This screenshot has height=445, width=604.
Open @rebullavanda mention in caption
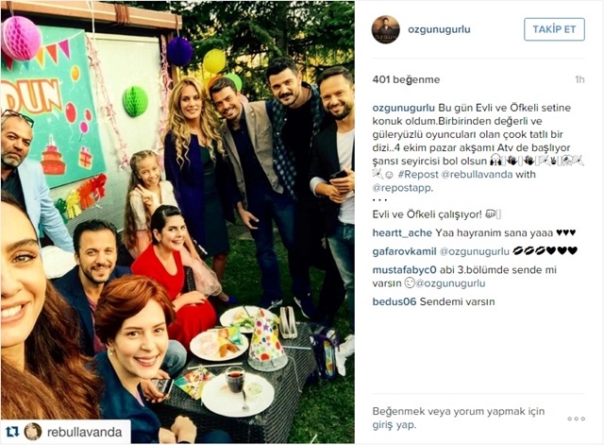[477, 174]
